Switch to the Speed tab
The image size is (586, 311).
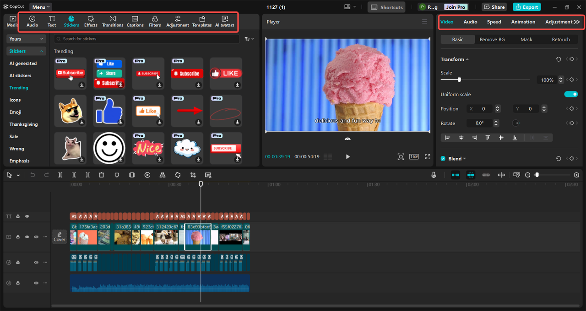pos(494,21)
